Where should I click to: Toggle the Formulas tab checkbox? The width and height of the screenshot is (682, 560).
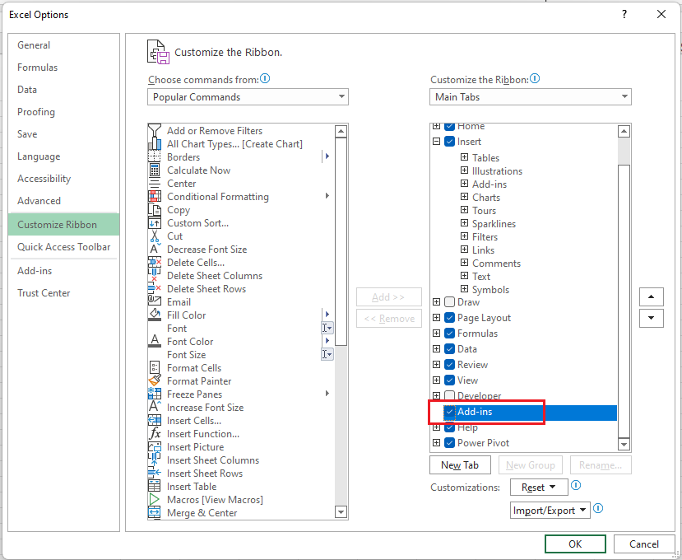pyautogui.click(x=450, y=334)
